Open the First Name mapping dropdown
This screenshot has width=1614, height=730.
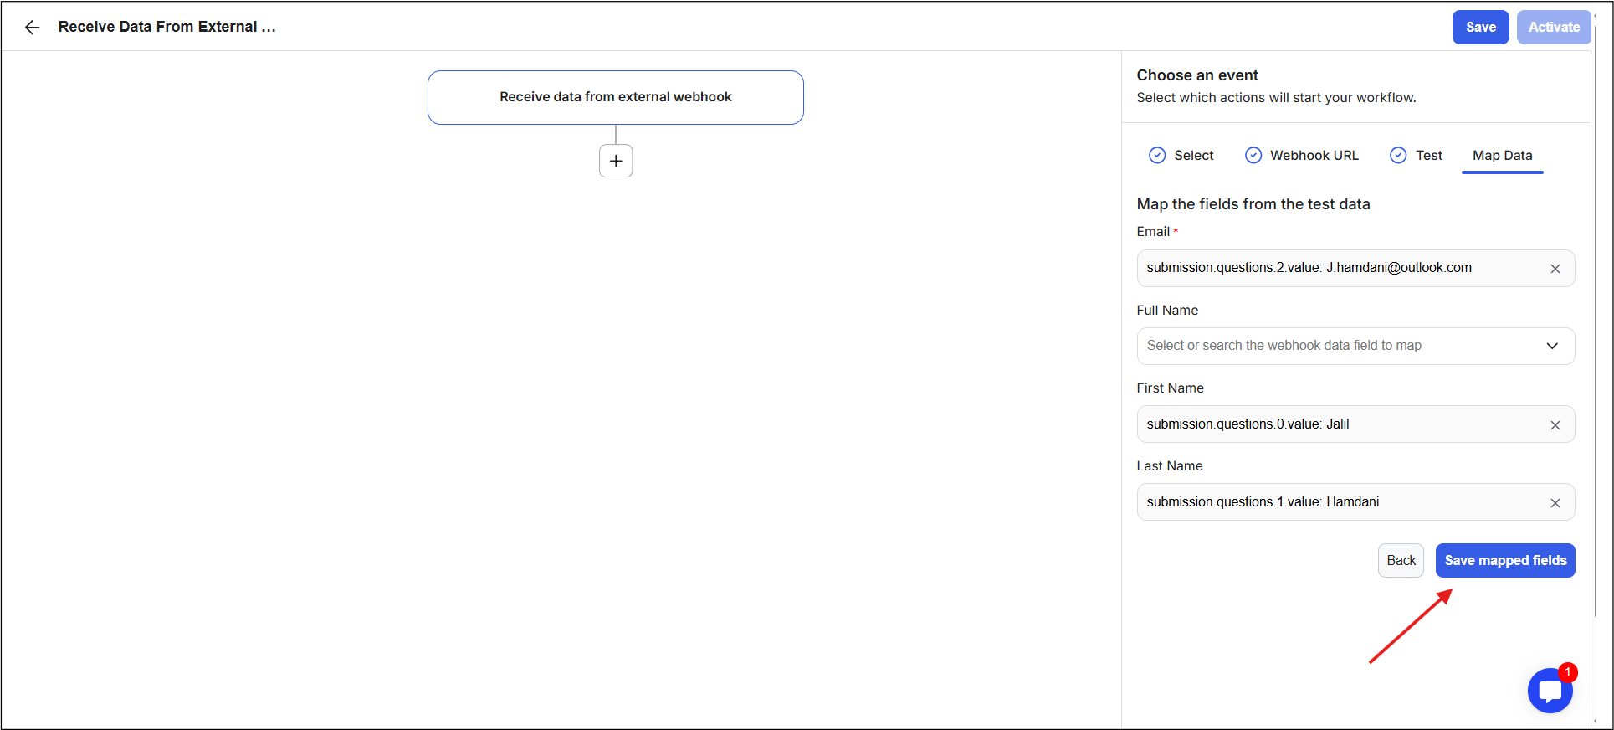pyautogui.click(x=1339, y=424)
